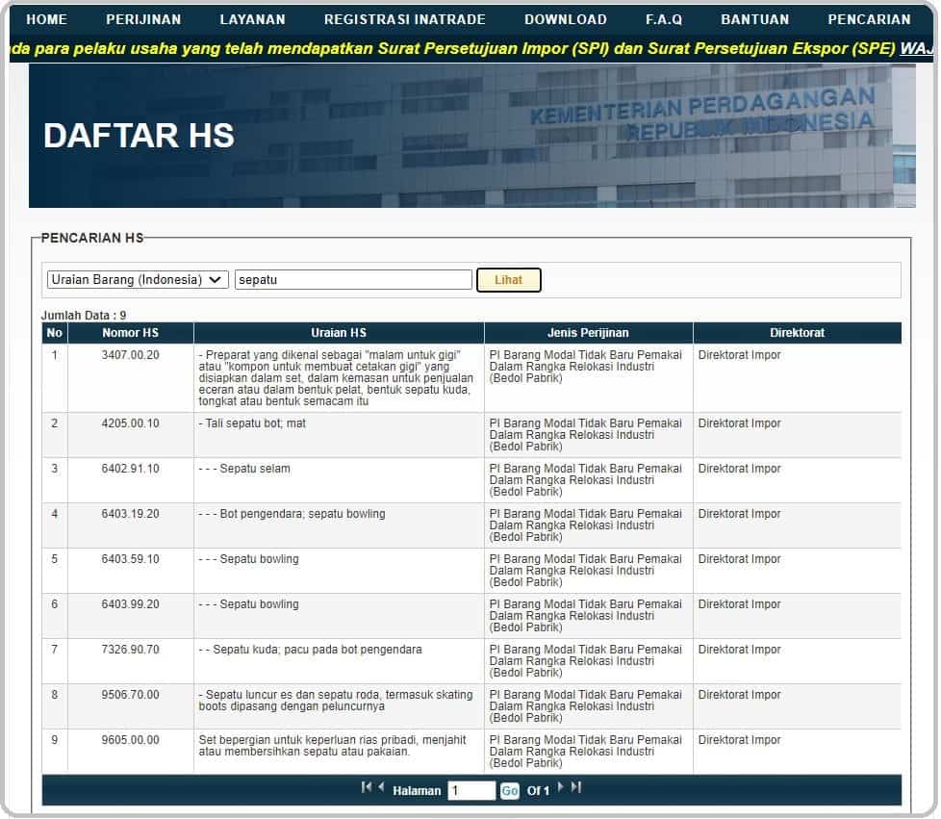Screen dimensions: 941x819
Task: Click the previous page arrow icon
Action: [x=378, y=788]
